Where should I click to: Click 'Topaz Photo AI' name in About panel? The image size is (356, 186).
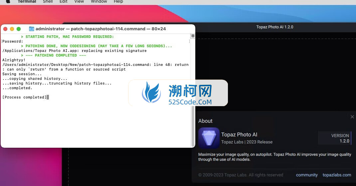239,134
